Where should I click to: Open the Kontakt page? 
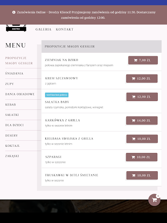(x=65, y=29)
